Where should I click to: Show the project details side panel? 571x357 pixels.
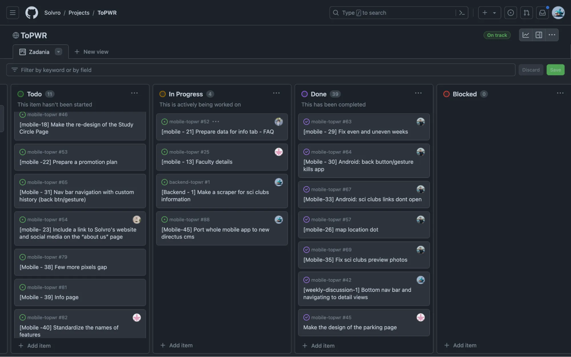coord(539,35)
